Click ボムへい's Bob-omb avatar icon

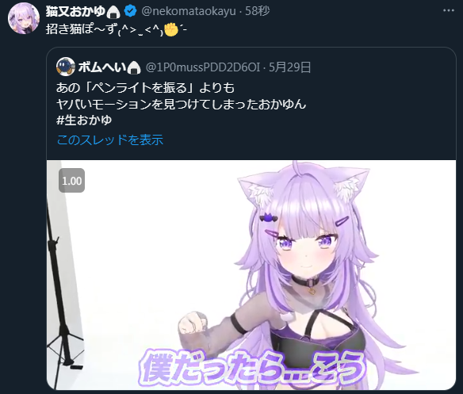pos(65,67)
